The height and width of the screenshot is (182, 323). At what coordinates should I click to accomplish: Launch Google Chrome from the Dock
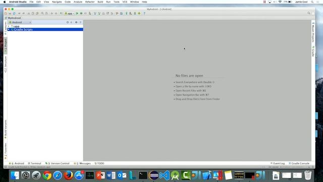tap(47, 175)
